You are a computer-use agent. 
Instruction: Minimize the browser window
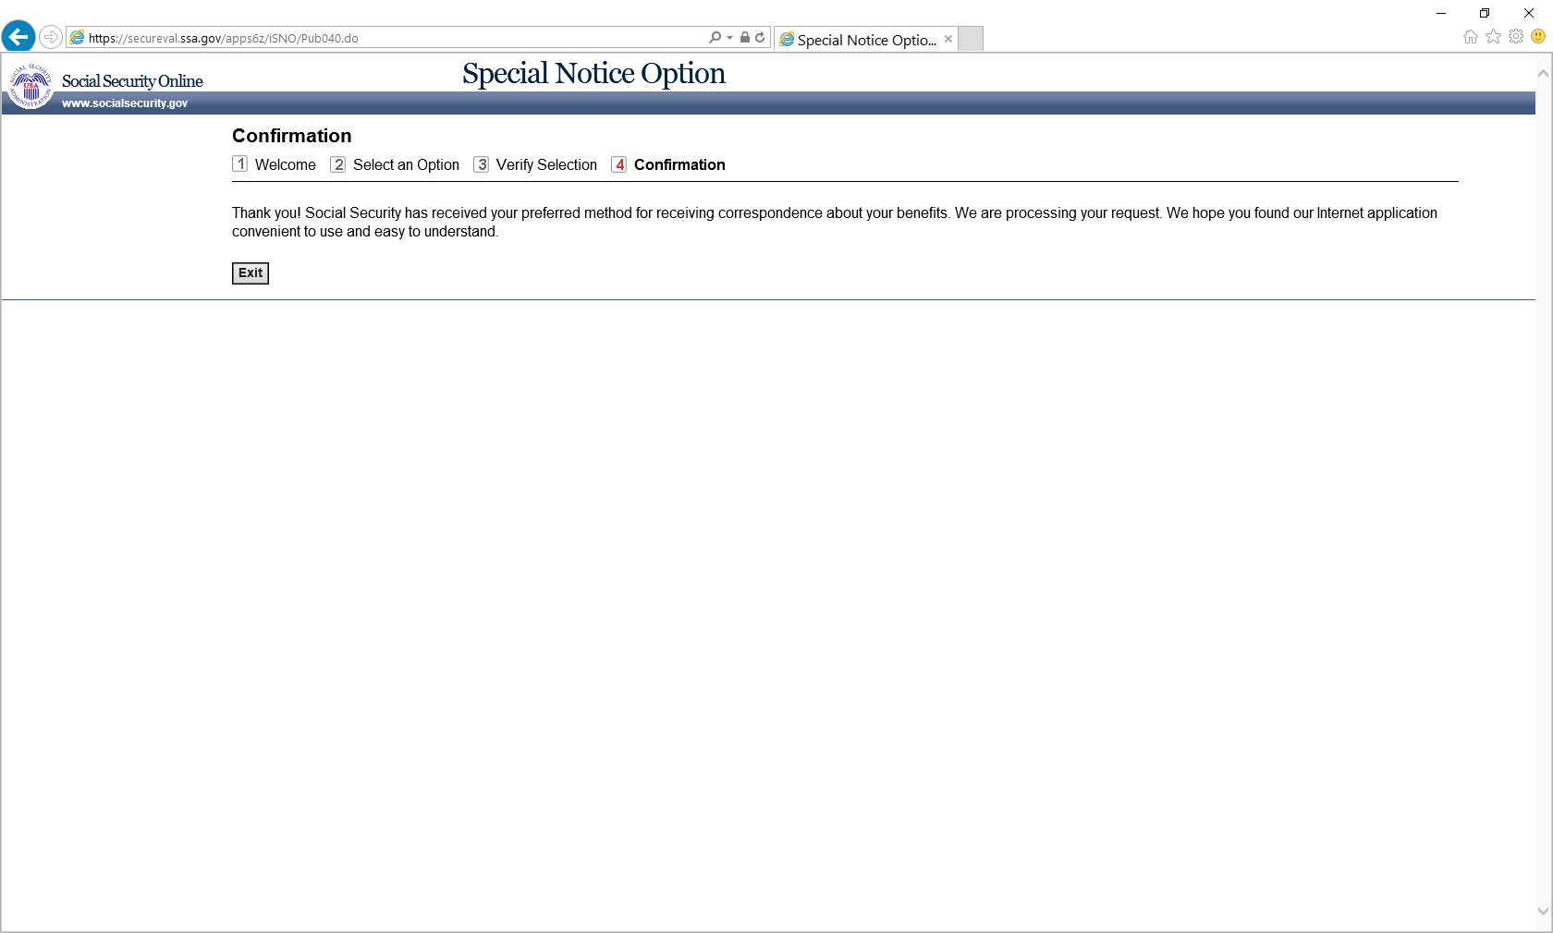pyautogui.click(x=1441, y=13)
